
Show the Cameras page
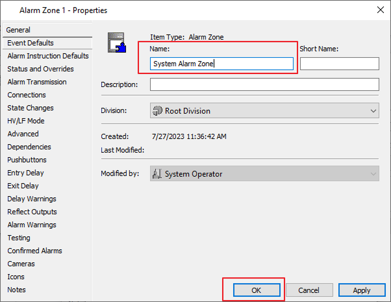[21, 264]
